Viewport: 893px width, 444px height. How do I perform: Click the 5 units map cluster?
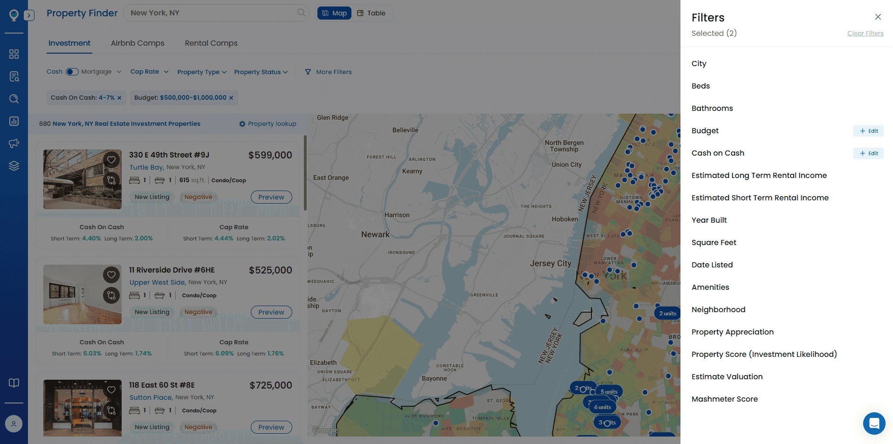(x=609, y=391)
